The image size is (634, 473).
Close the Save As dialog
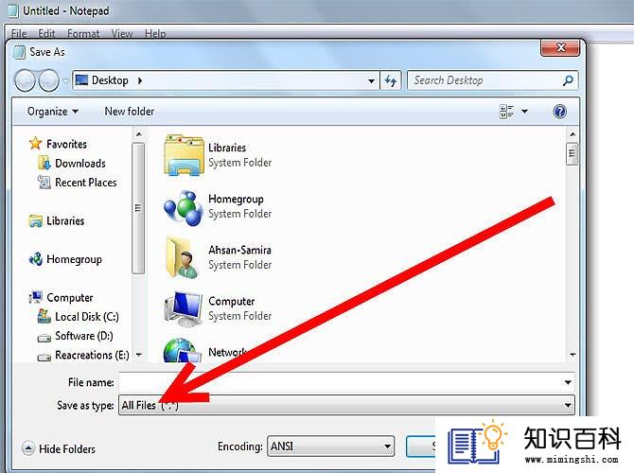pos(560,47)
